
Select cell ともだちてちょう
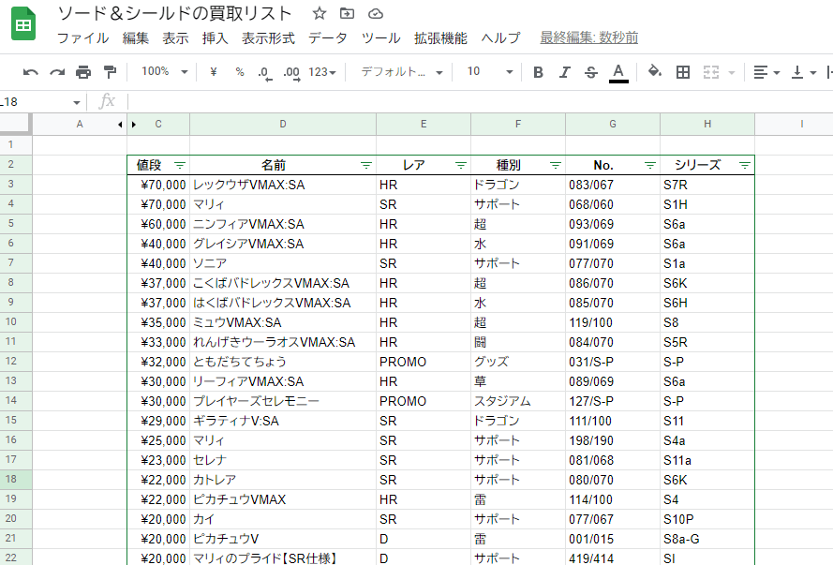point(283,362)
